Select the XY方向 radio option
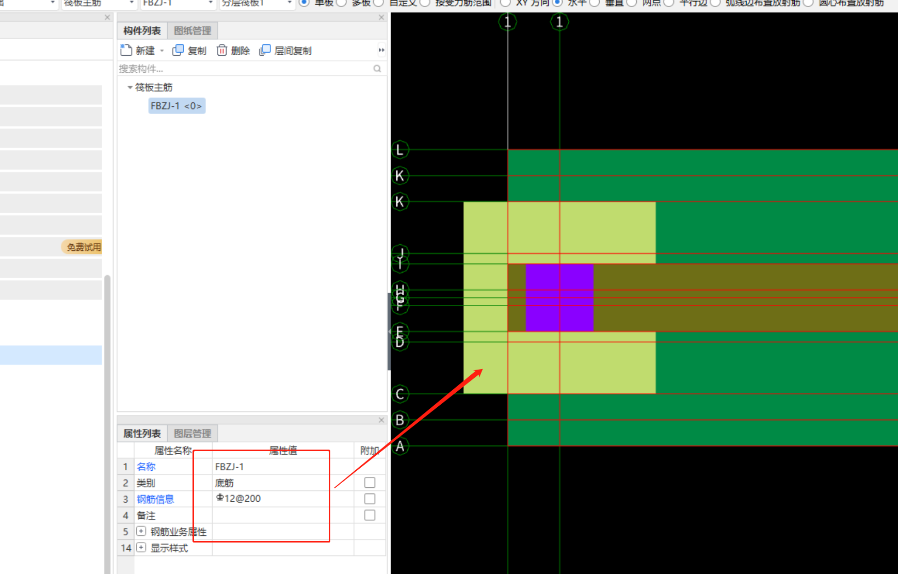Screen dimensions: 898x574 pos(505,3)
